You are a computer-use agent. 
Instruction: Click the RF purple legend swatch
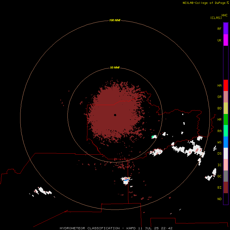click(x=226, y=29)
